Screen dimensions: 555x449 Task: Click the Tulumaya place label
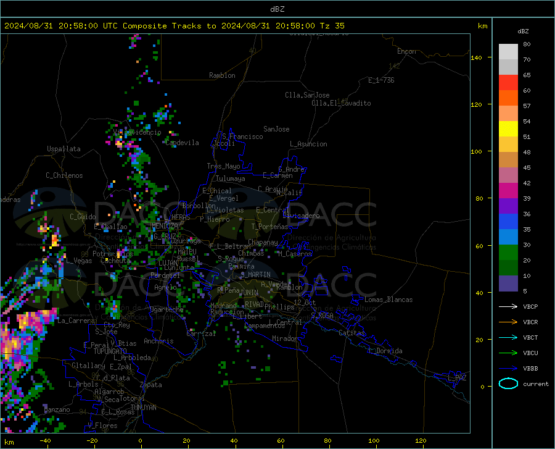click(x=231, y=178)
